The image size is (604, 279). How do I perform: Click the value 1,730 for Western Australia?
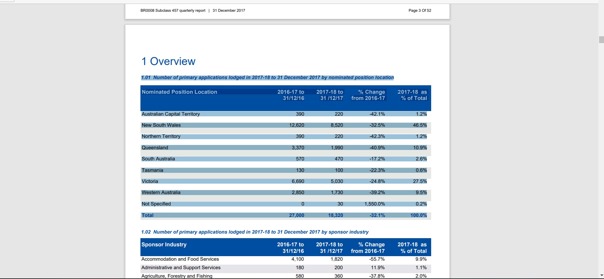[x=337, y=192]
